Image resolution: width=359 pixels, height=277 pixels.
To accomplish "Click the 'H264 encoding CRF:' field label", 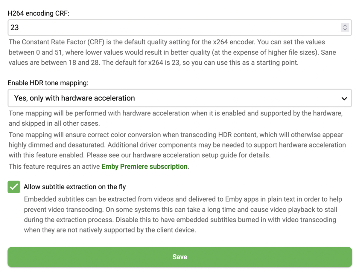I will 38,14.
